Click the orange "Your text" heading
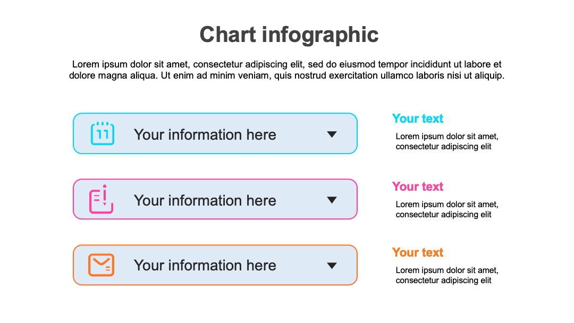The width and height of the screenshot is (574, 323). tap(418, 252)
